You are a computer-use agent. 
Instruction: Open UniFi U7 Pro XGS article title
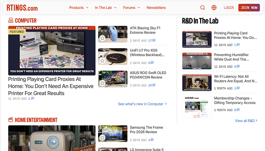pos(147,52)
